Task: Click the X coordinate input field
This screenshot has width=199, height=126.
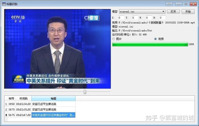Action: [x=121, y=18]
